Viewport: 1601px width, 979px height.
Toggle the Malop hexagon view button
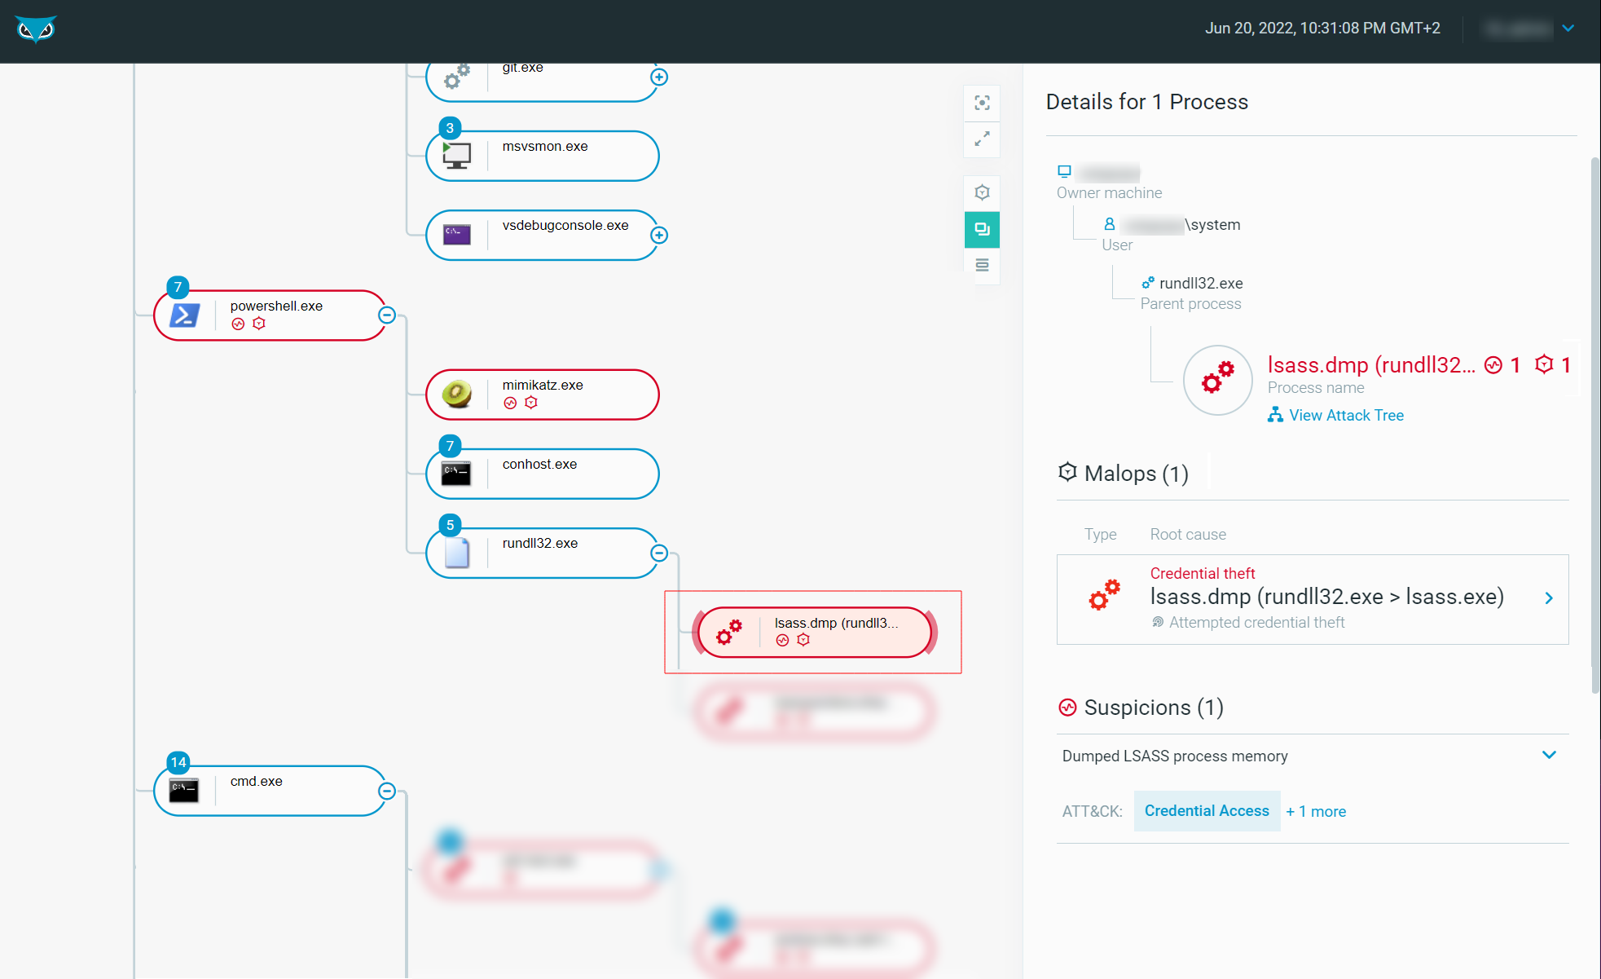tap(982, 193)
